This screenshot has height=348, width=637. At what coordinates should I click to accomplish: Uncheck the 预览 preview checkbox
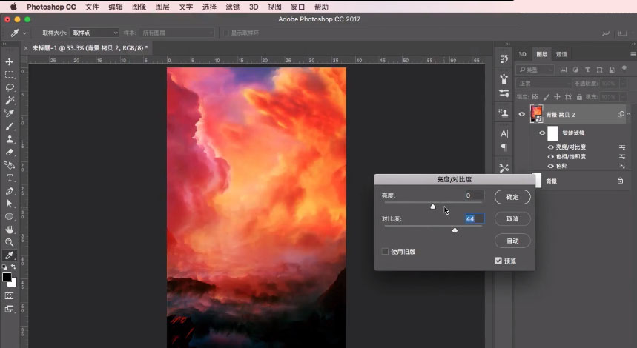pyautogui.click(x=498, y=261)
